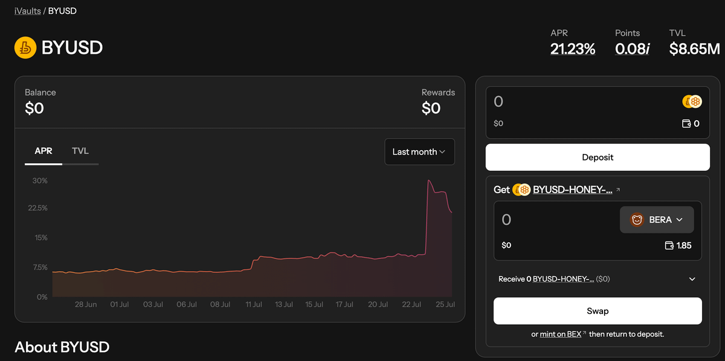Click the BYUSD-HONEY token pair icon in deposit box
Screen dimensions: 725x361
692,102
